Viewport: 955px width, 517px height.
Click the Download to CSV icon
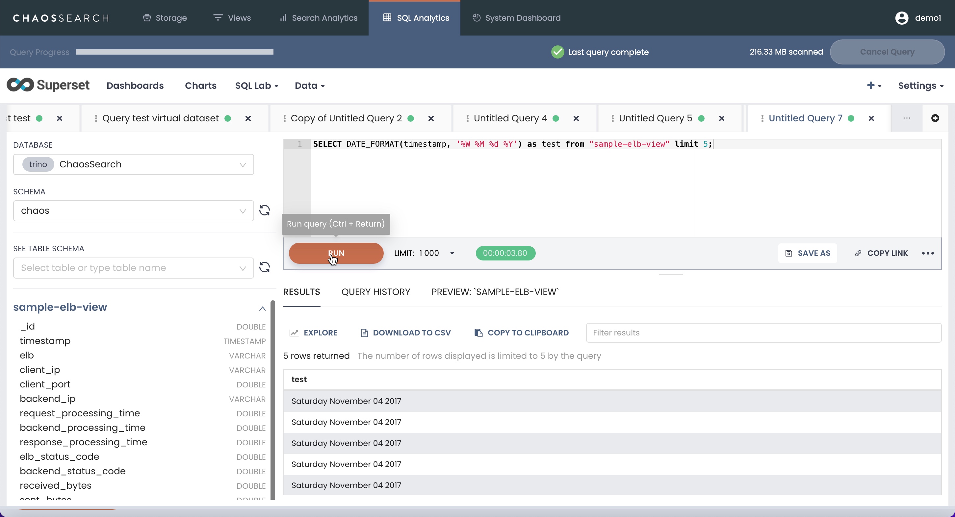click(x=364, y=333)
